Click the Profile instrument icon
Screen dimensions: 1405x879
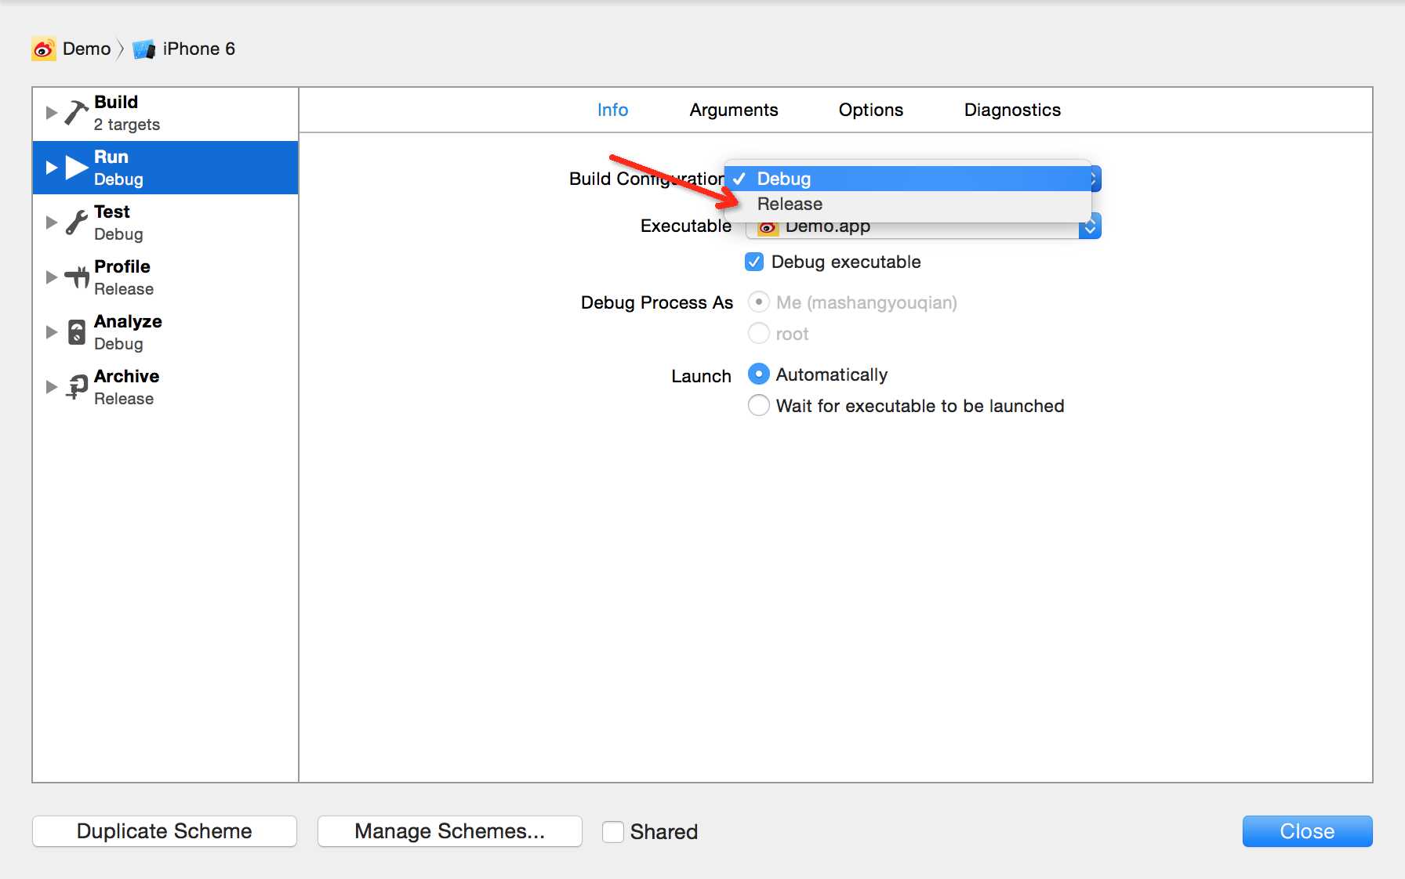tap(77, 277)
